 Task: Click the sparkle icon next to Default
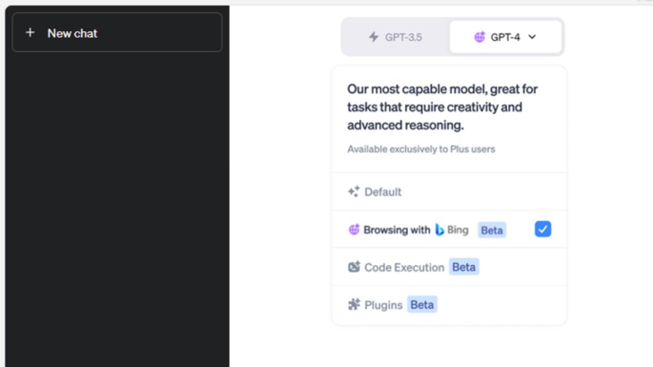click(x=354, y=191)
